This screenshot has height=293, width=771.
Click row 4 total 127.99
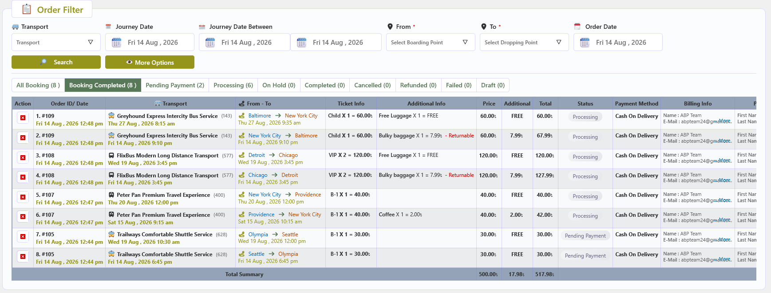pos(545,176)
